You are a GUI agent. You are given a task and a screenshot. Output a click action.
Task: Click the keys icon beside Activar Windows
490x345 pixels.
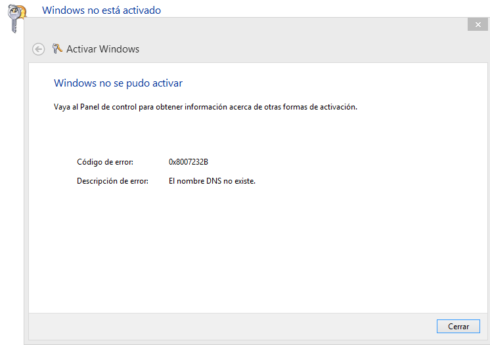coord(57,49)
